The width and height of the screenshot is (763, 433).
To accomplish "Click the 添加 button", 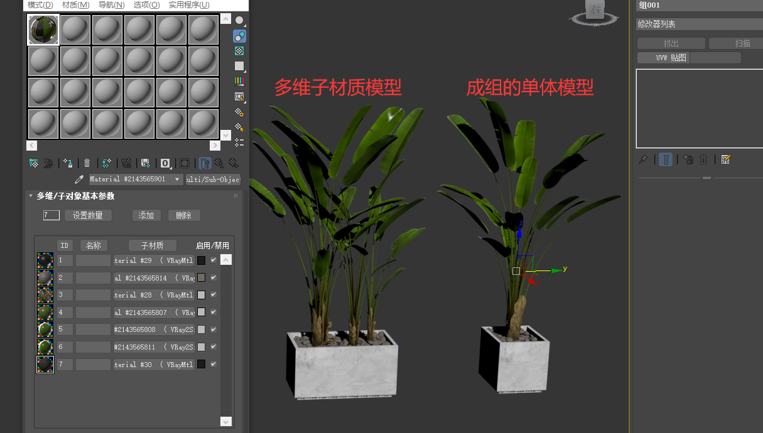I will tap(146, 215).
